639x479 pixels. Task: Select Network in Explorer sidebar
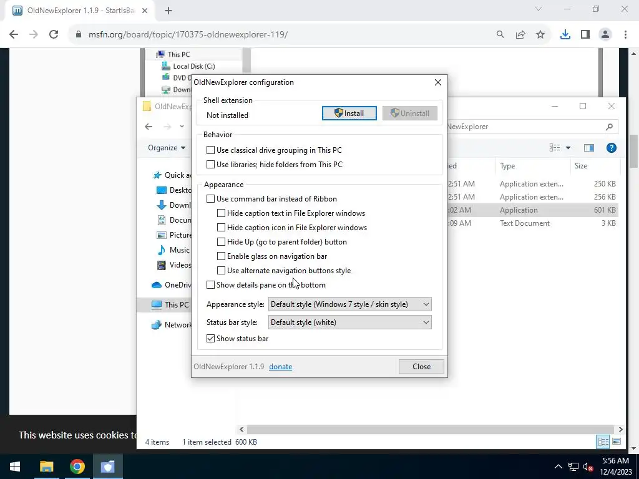click(x=171, y=324)
